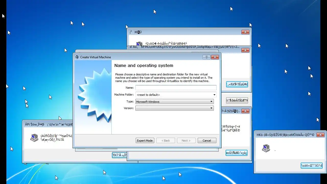Click the help question mark title bar button
Image resolution: width=327 pixels, height=184 pixels.
click(206, 57)
